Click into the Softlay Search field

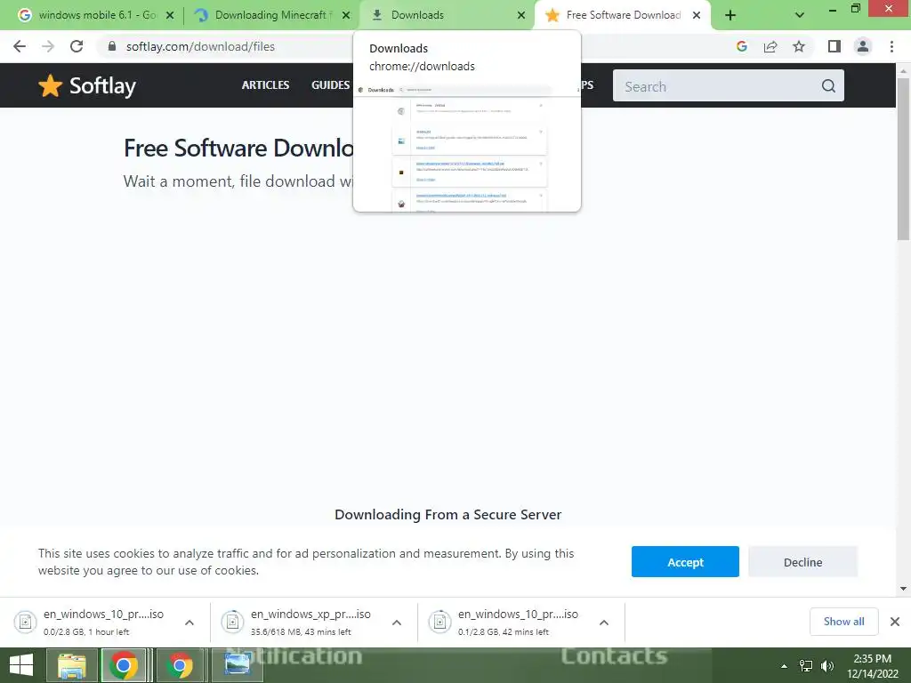[729, 86]
